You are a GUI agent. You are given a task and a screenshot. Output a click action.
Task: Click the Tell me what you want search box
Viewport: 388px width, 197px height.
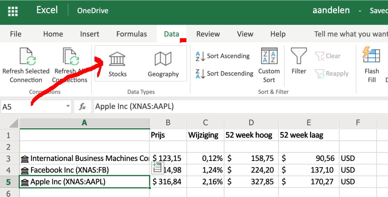[x=351, y=34]
